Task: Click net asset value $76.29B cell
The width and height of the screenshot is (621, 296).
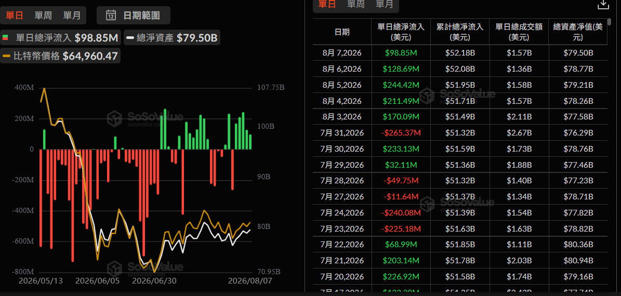Action: point(578,132)
